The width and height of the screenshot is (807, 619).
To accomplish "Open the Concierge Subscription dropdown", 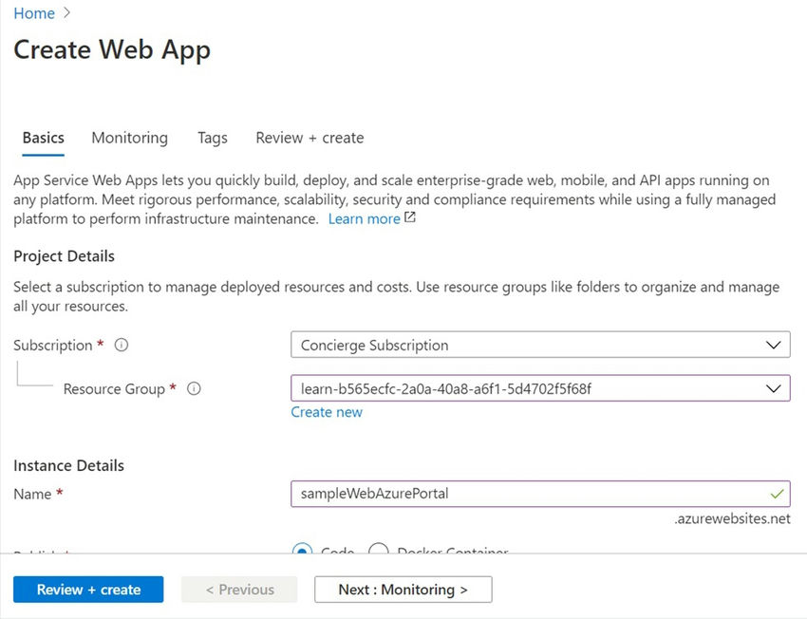I will pyautogui.click(x=539, y=345).
